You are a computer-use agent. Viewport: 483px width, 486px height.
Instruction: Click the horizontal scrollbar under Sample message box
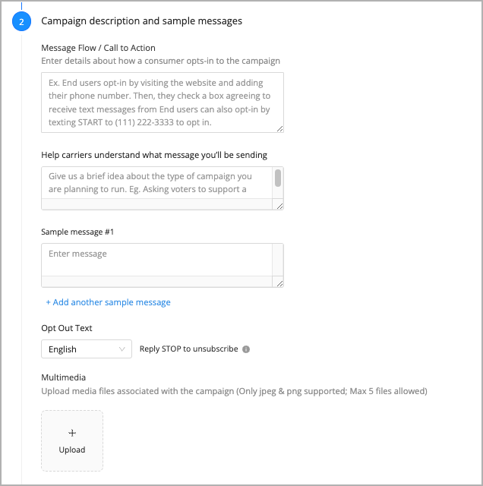click(157, 282)
